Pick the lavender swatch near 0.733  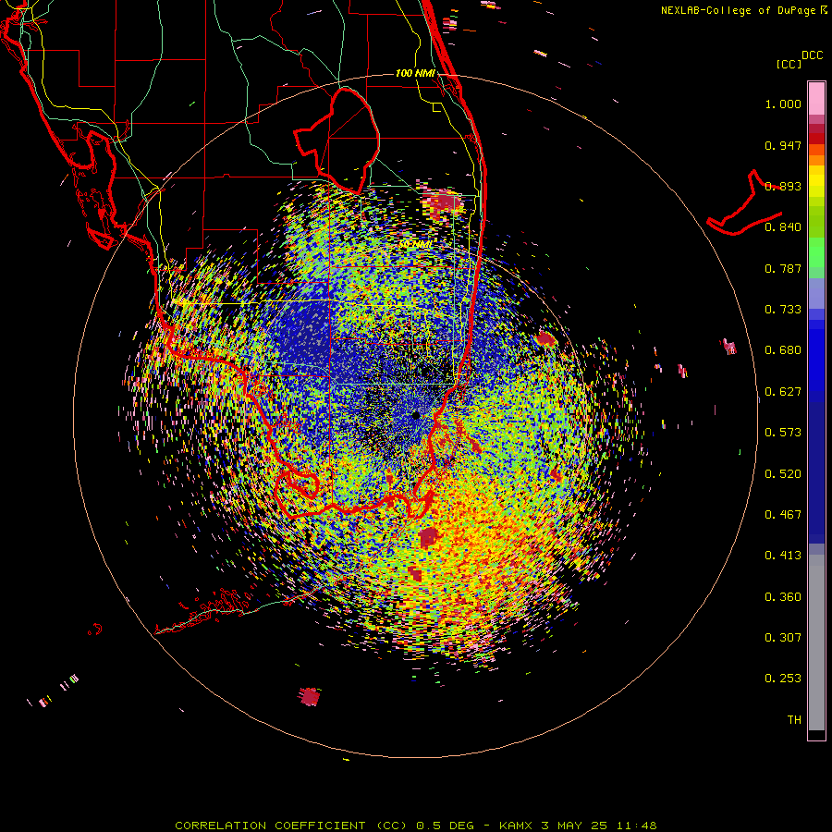(816, 293)
